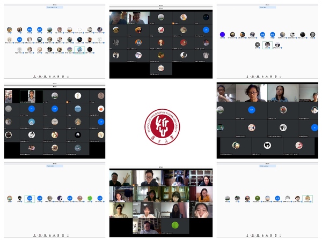This screenshot has width=322, height=241.
Task: Click the blue banner at top of top-right window
Action: tap(266, 7)
